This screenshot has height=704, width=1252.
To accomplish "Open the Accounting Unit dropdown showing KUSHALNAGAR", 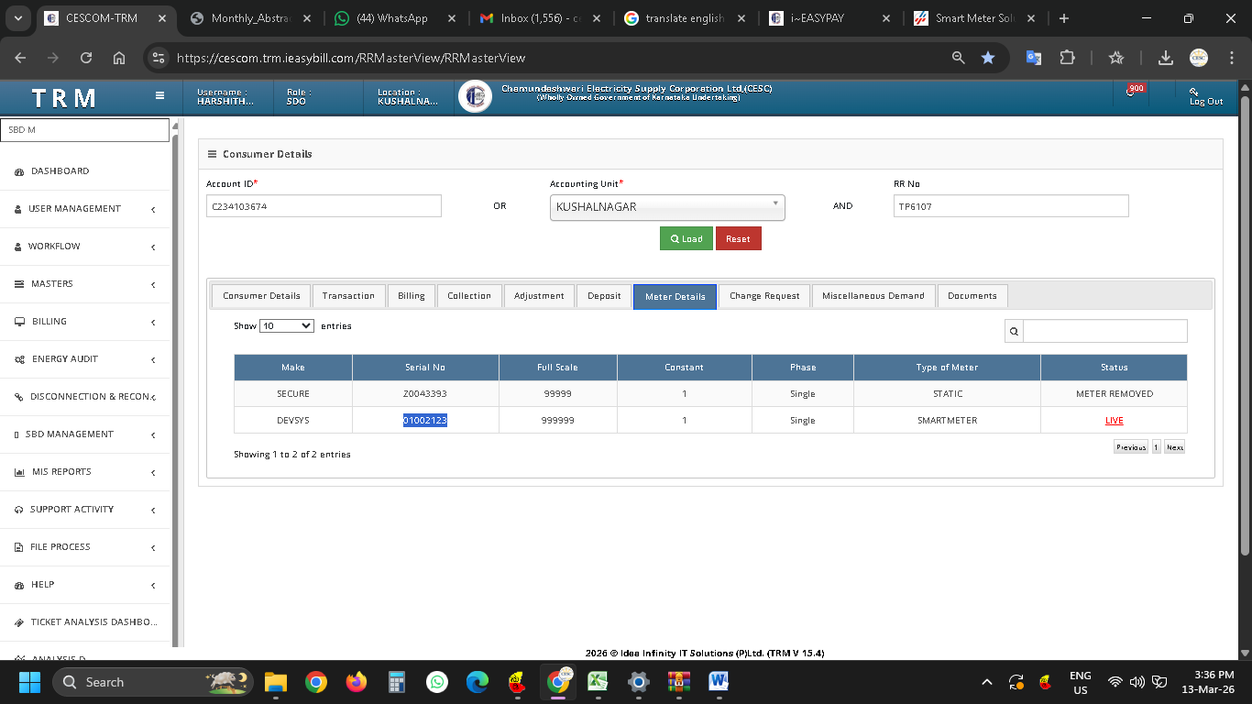I will (x=667, y=207).
